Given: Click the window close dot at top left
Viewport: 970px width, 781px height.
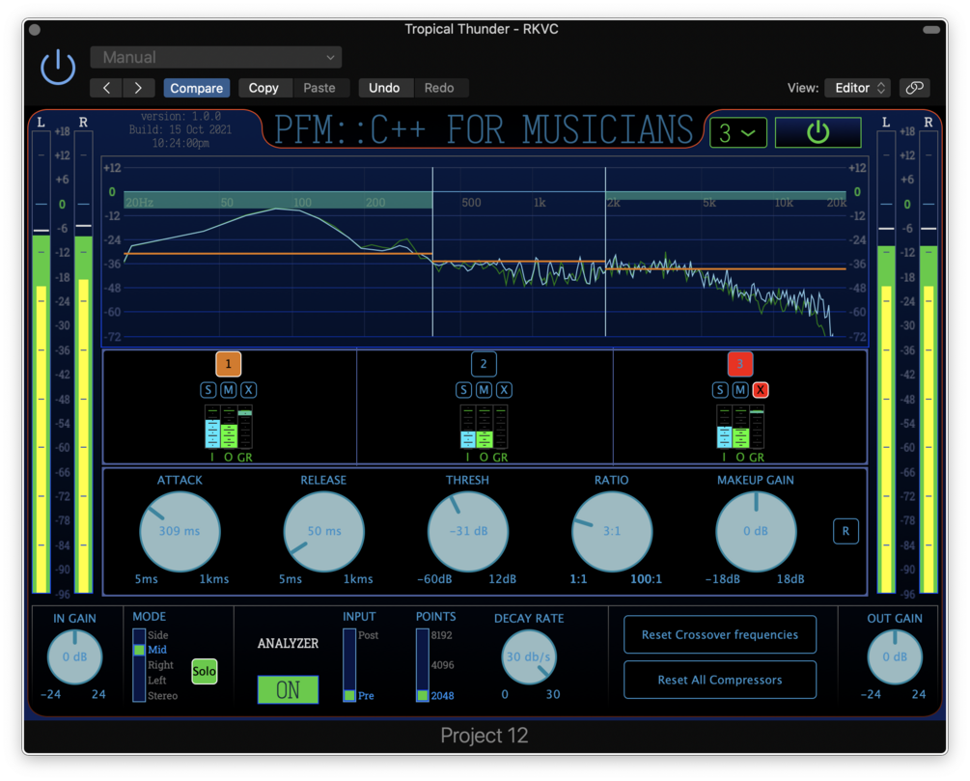Looking at the screenshot, I should coord(35,29).
